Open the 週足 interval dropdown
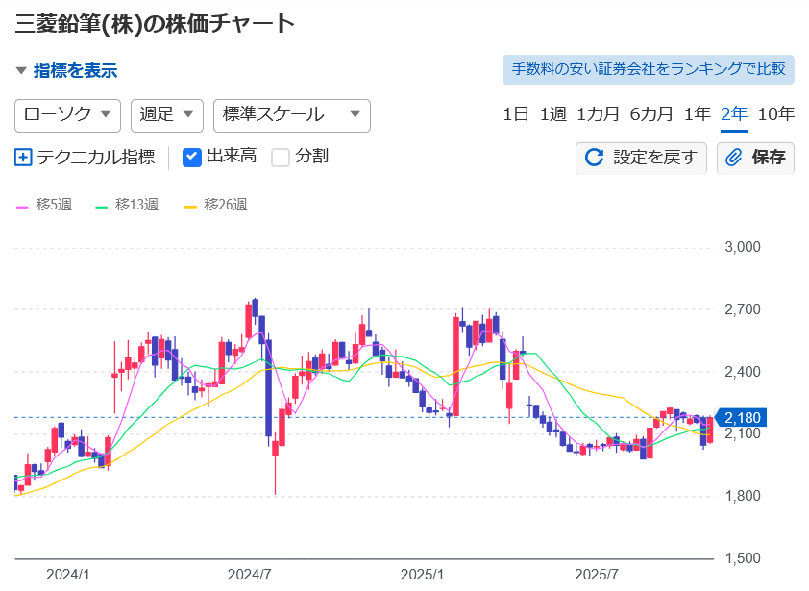This screenshot has height=591, width=809. [166, 114]
